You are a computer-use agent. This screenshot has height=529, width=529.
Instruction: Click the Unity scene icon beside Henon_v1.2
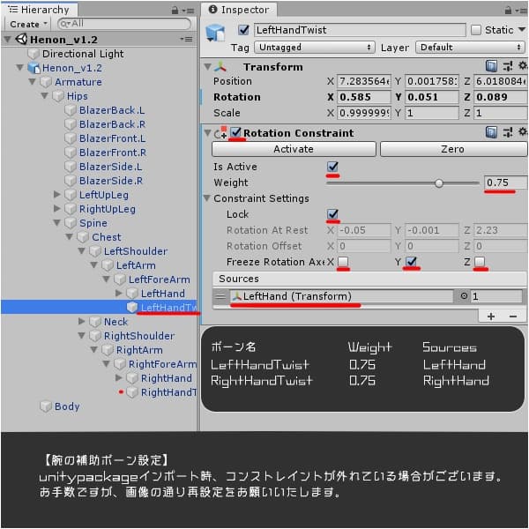coord(21,40)
